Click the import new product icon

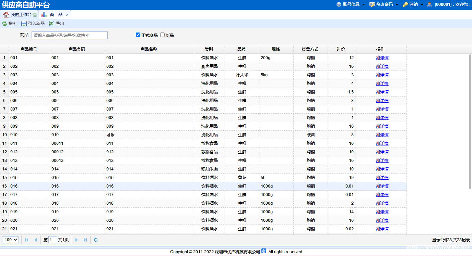point(24,24)
